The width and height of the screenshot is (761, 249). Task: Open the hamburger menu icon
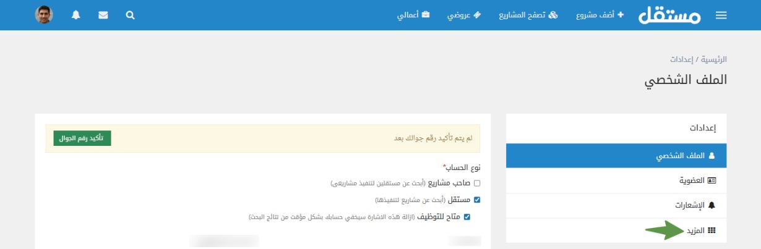point(721,15)
